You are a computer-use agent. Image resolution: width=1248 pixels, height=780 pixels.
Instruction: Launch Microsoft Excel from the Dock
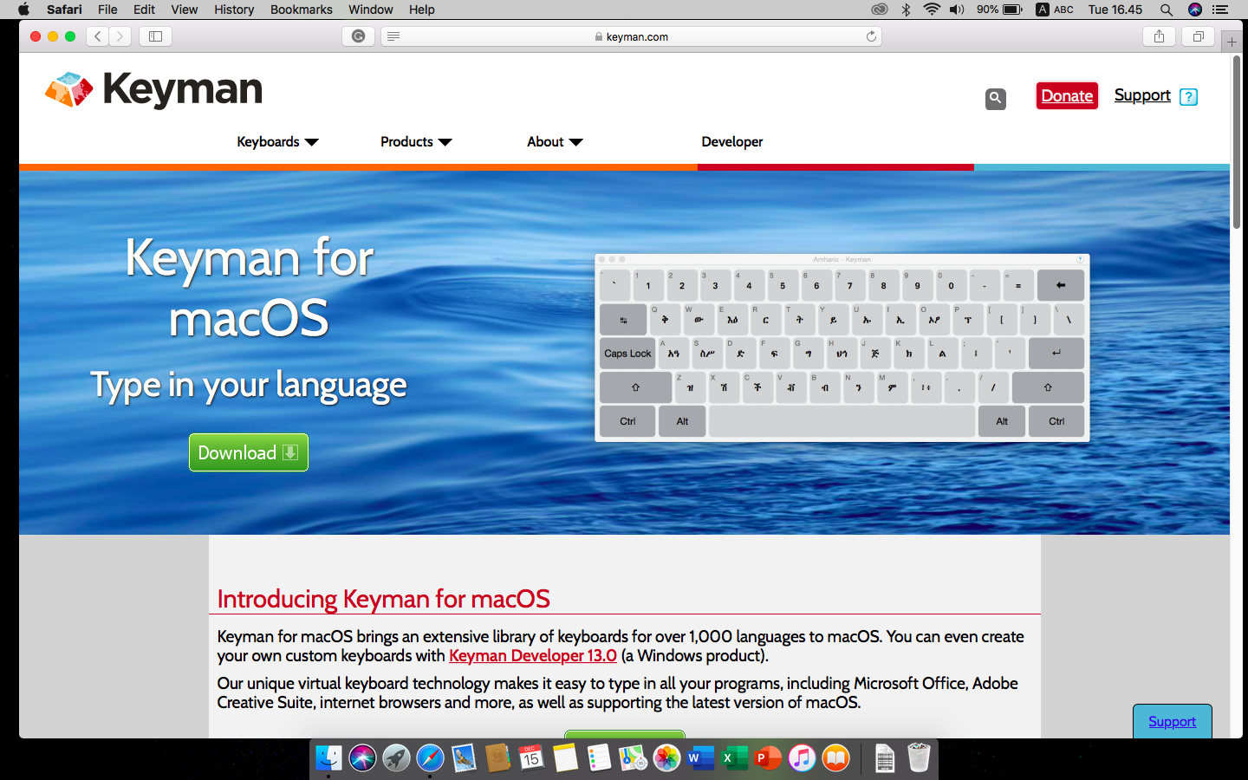pyautogui.click(x=734, y=758)
